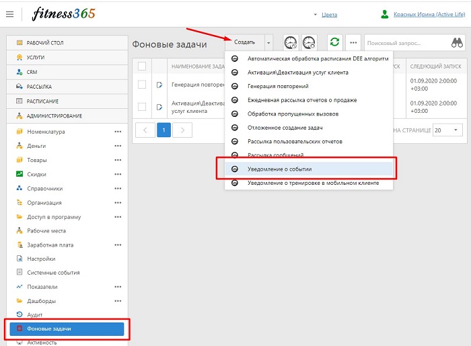This screenshot has width=471, height=346.
Task: Open more options dots next to Номенклатура
Action: [x=118, y=132]
